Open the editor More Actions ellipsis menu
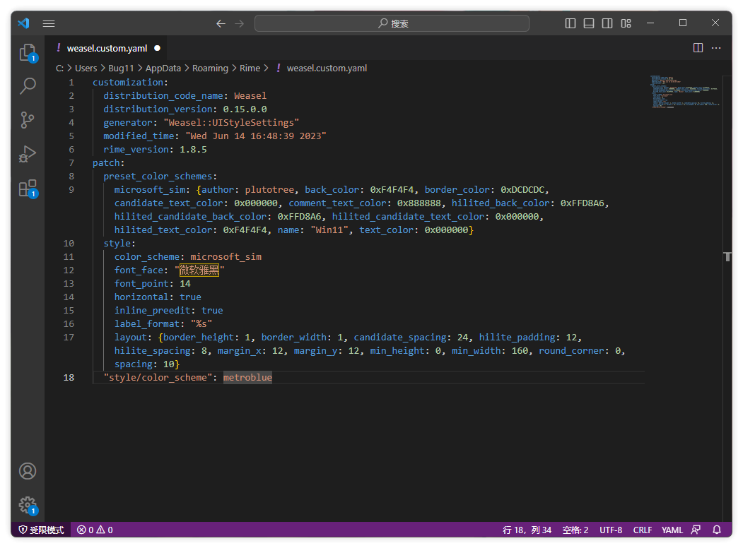 tap(716, 48)
